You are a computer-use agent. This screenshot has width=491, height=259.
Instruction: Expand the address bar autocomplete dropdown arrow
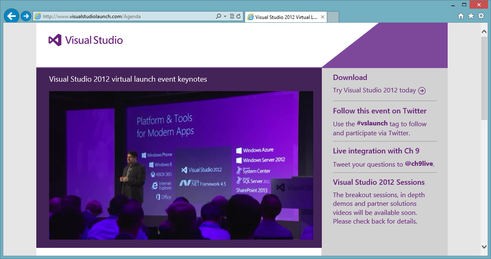(x=225, y=16)
